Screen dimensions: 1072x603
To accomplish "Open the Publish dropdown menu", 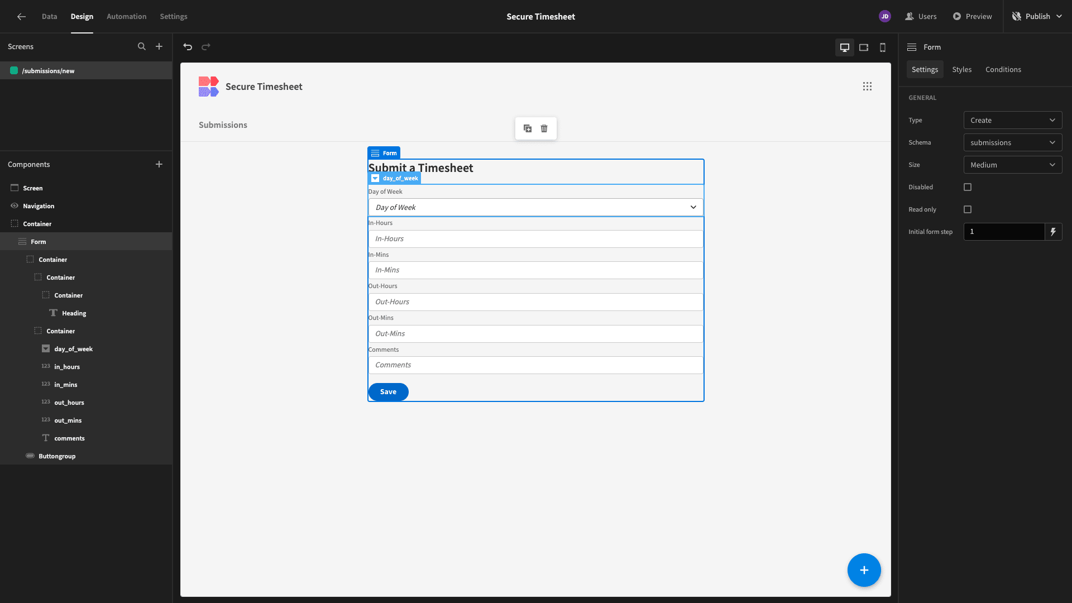I will (x=1037, y=17).
